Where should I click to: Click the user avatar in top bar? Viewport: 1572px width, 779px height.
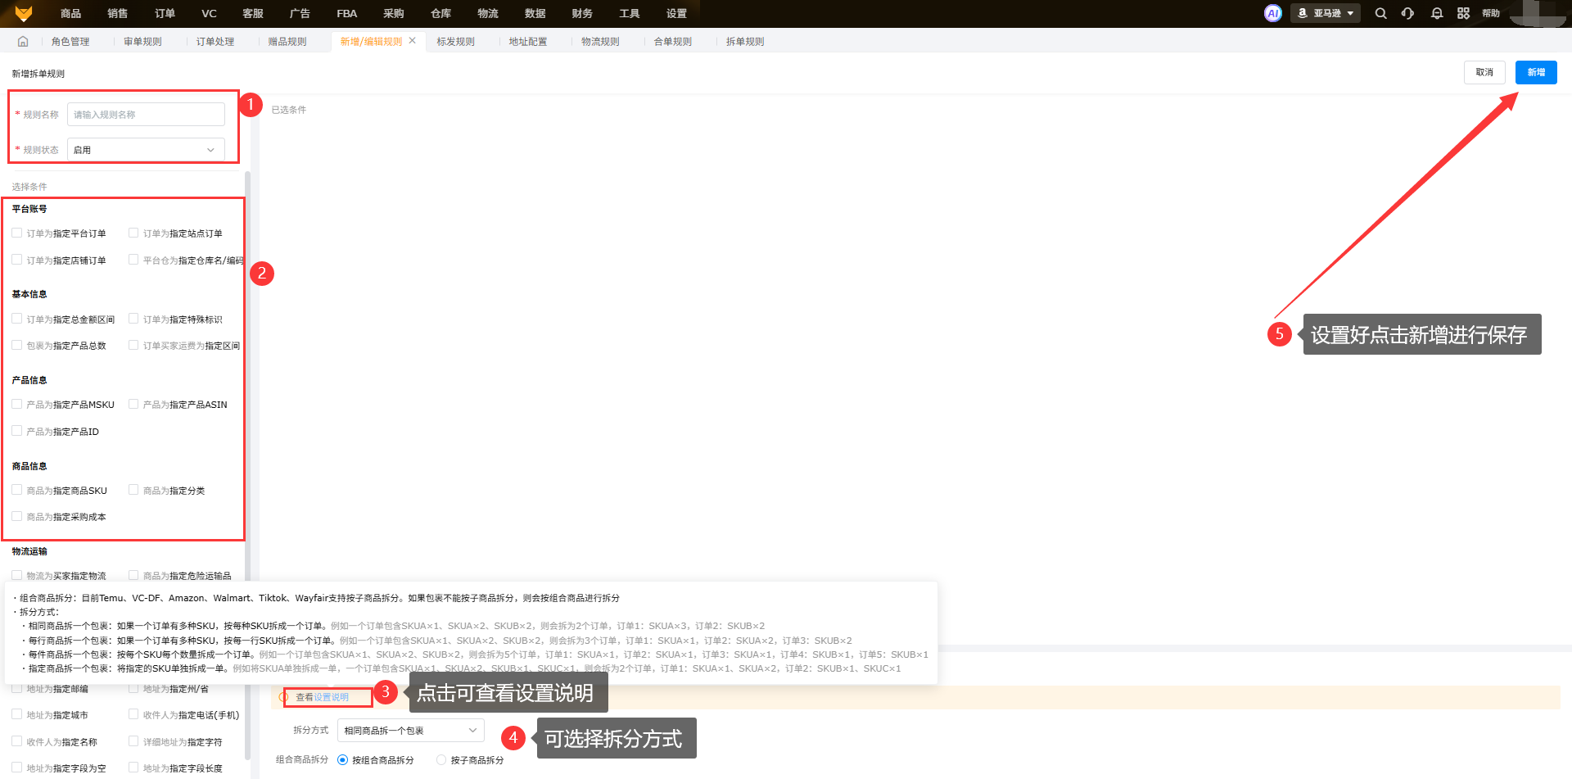coord(1538,13)
